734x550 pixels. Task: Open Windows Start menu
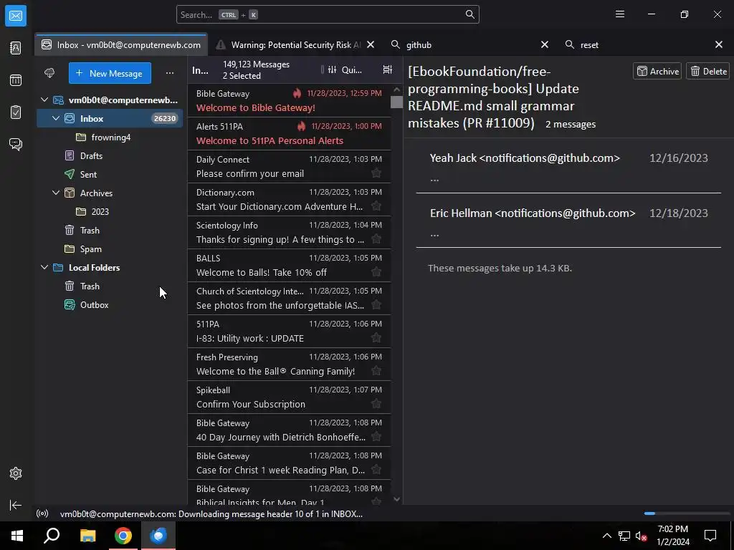click(17, 536)
